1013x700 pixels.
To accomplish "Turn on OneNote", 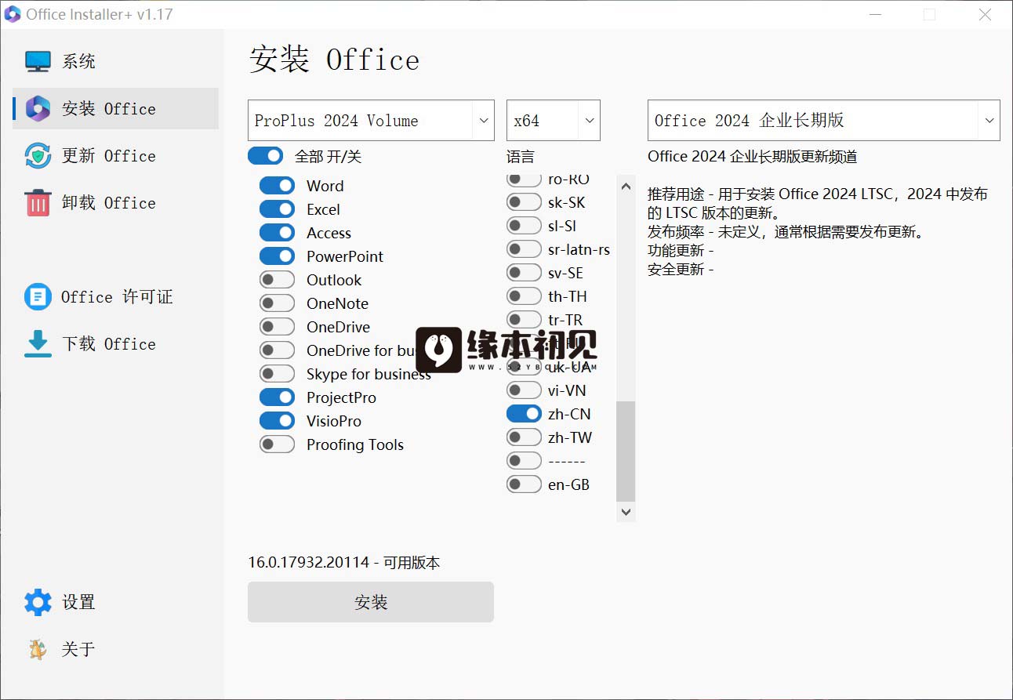I will click(277, 303).
